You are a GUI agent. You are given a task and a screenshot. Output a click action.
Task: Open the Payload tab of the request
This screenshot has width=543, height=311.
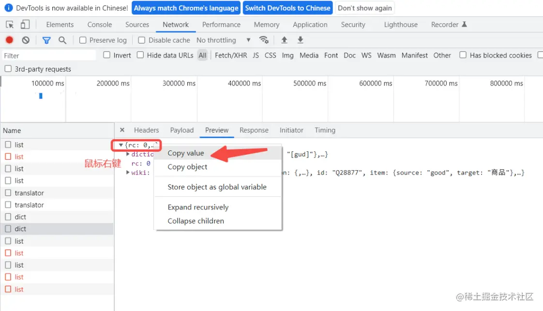click(182, 130)
